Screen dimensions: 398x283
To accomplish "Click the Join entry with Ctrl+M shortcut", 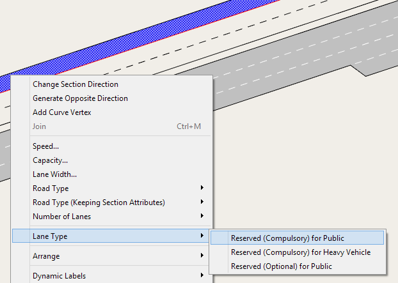I will 39,126.
